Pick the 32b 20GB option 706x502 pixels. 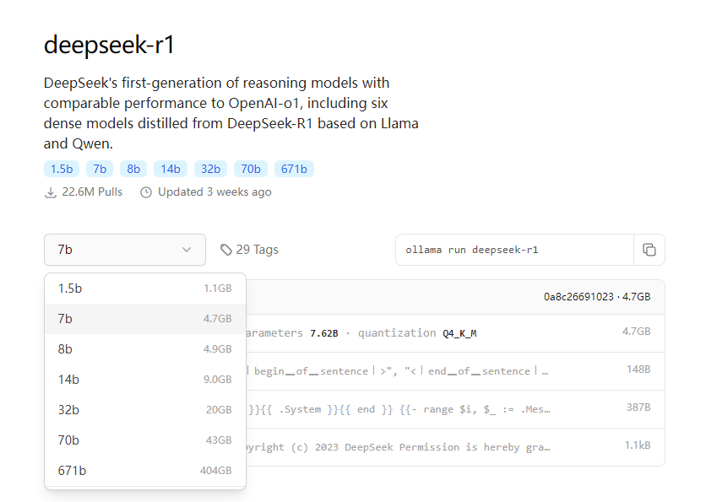145,410
